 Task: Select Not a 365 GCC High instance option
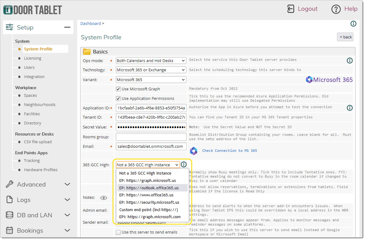click(152, 173)
